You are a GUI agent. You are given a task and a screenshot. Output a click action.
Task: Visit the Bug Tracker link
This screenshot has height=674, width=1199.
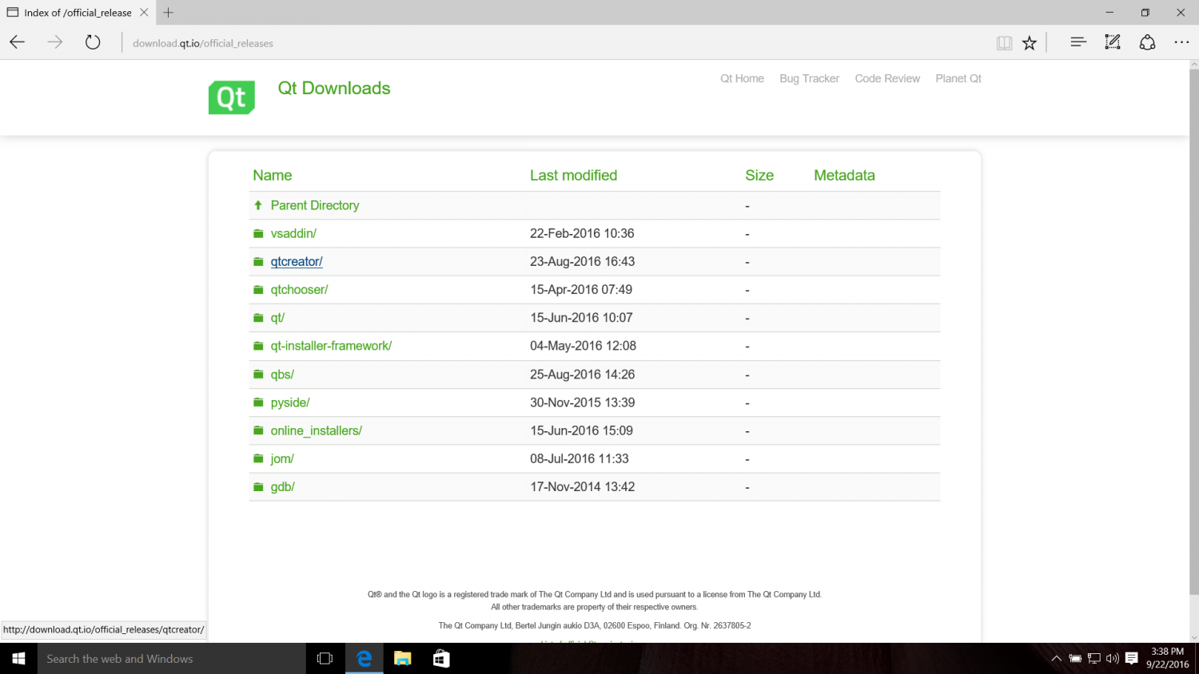(809, 78)
